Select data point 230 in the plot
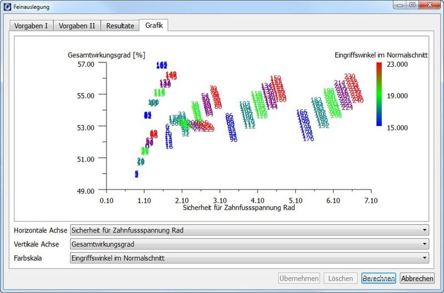This screenshot has width=444, height=293. pos(350,76)
